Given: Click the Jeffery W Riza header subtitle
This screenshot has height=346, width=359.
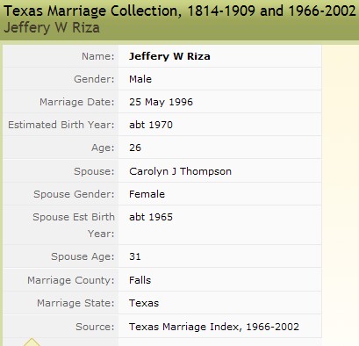Looking at the screenshot, I should 52,28.
